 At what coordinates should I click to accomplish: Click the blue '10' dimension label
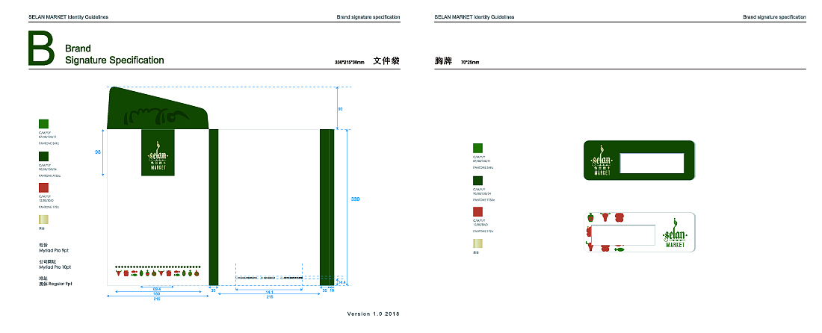pyautogui.click(x=331, y=290)
